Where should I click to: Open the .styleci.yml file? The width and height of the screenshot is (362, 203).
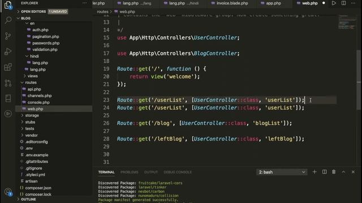tap(35, 175)
